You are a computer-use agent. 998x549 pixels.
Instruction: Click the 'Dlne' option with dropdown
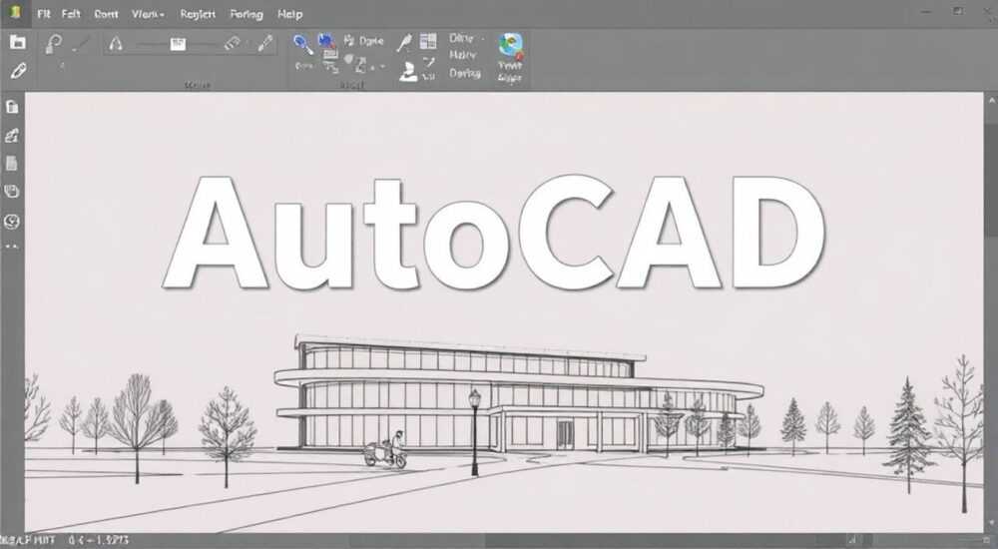465,38
